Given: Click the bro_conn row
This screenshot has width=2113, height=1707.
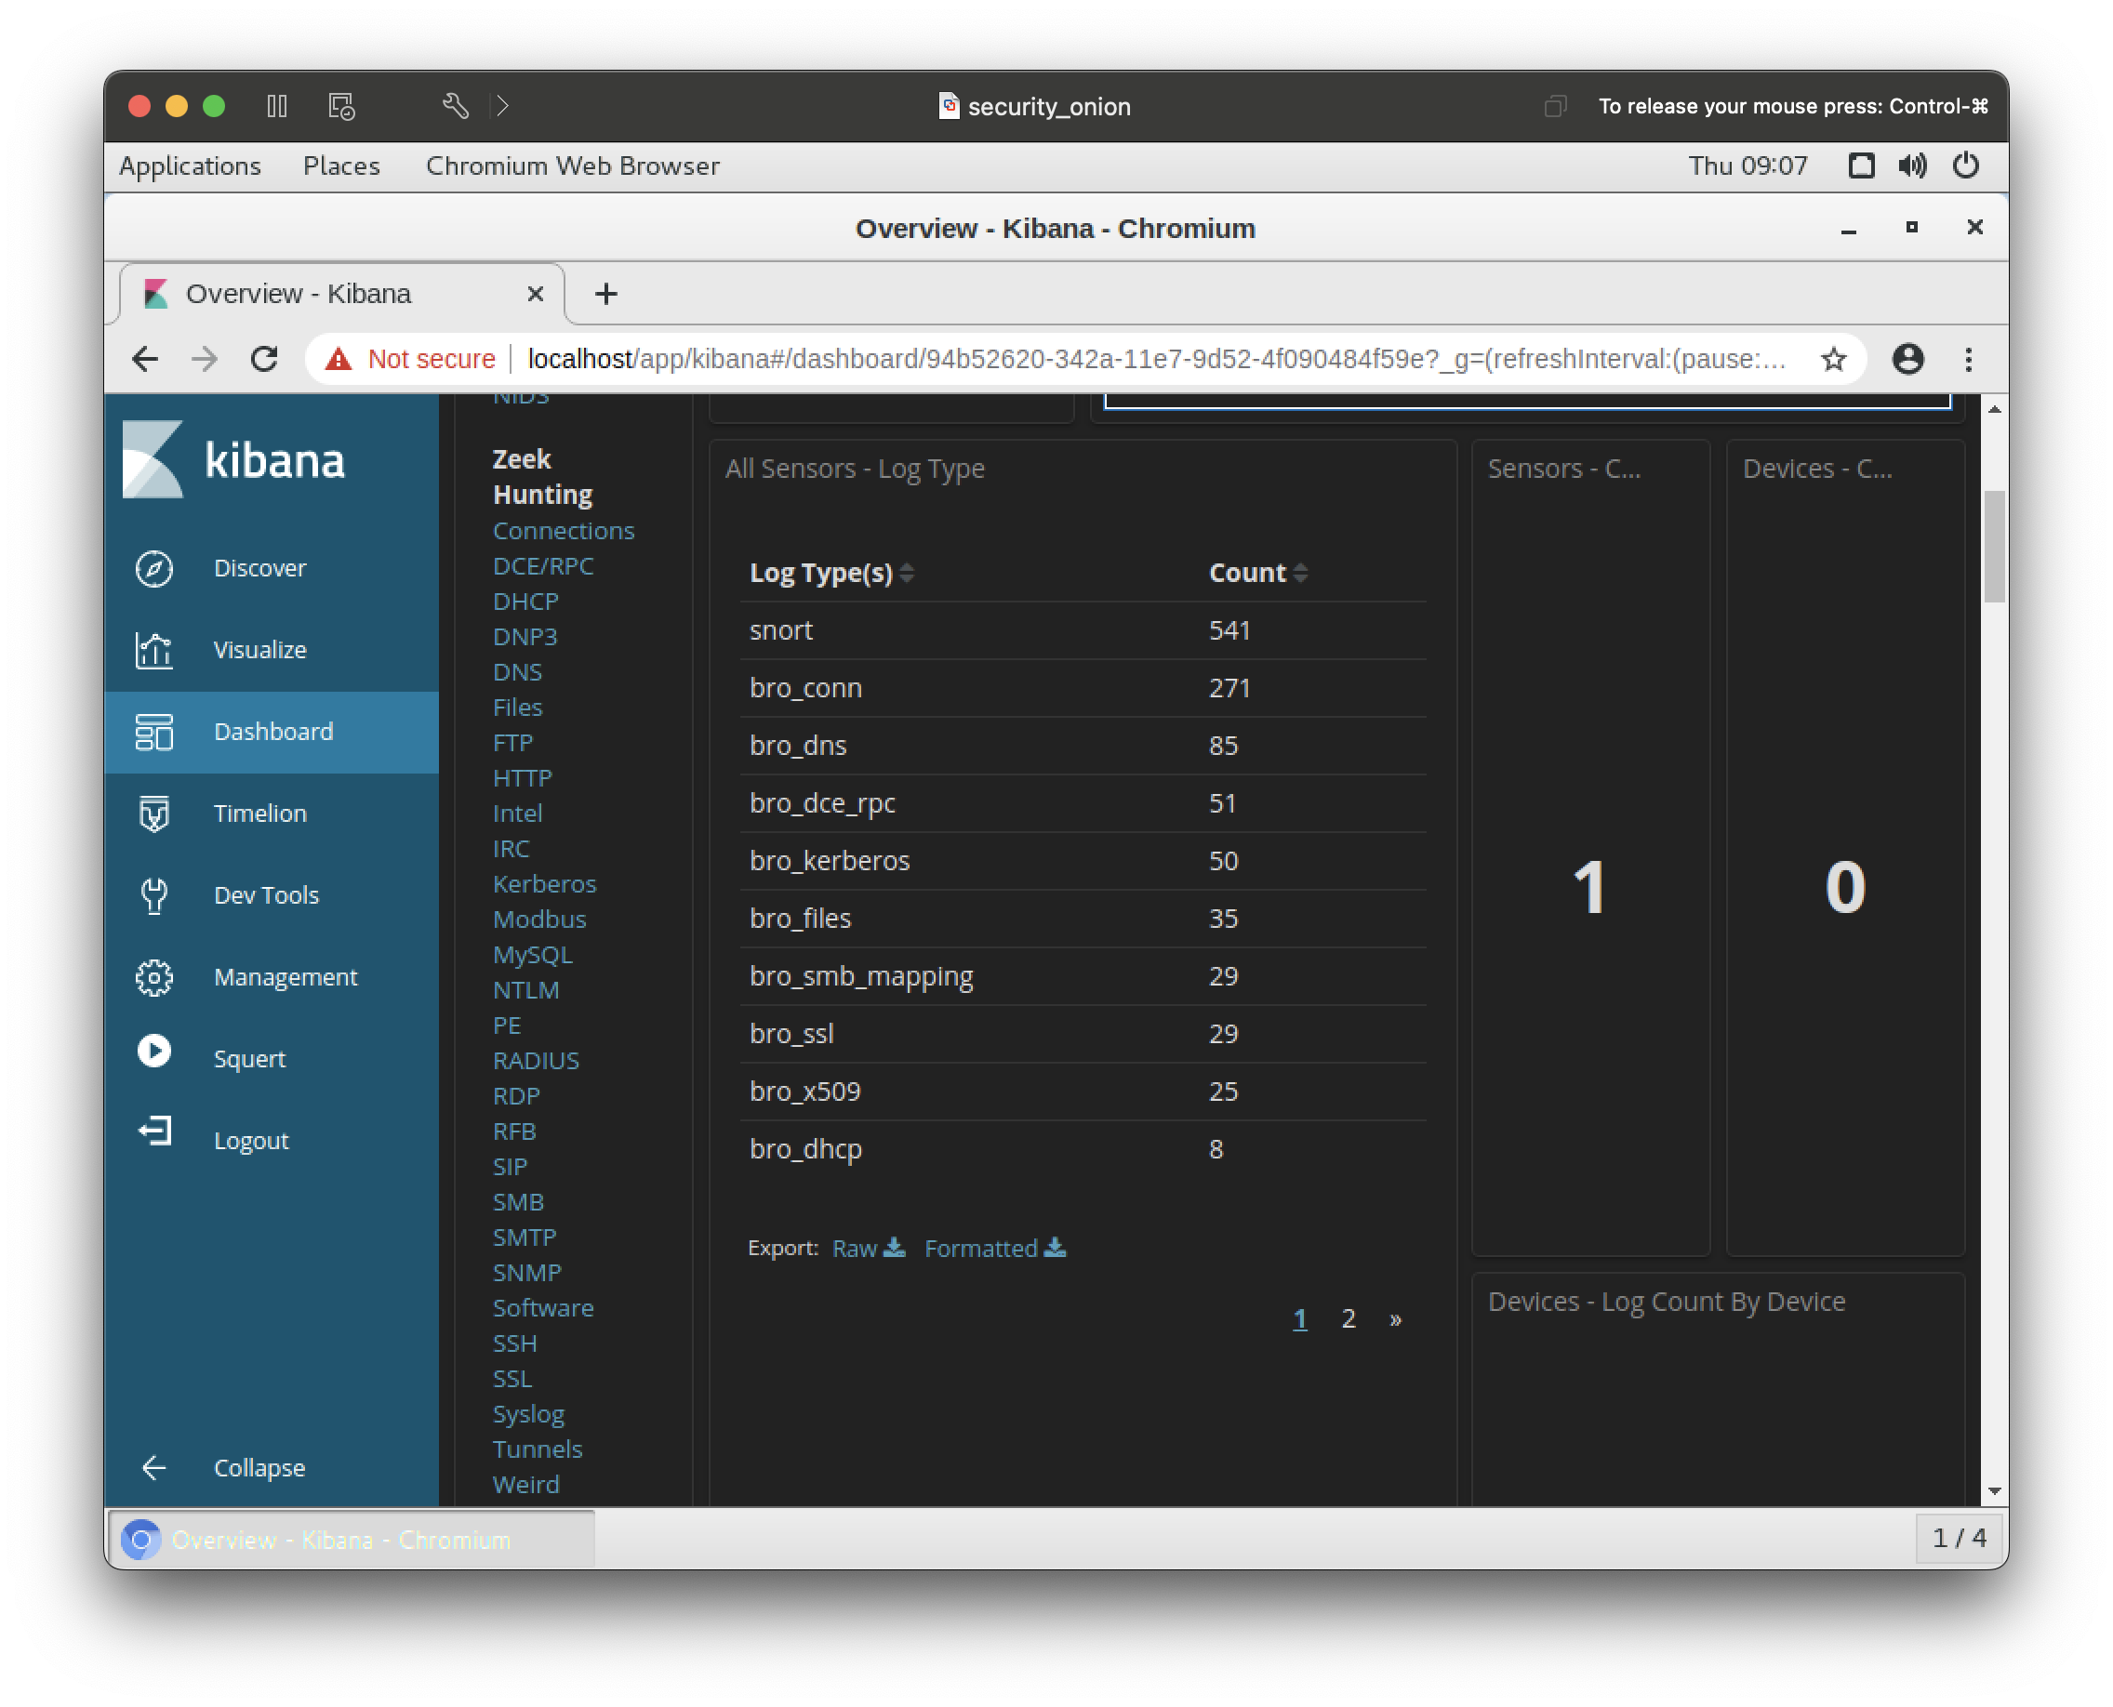Looking at the screenshot, I should pyautogui.click(x=1083, y=688).
